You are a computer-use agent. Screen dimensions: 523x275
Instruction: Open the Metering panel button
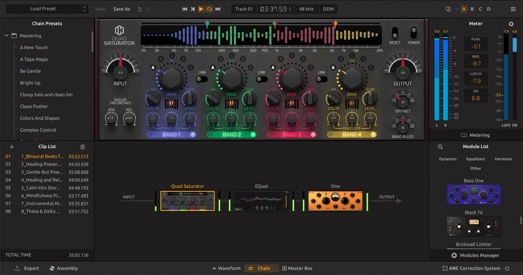pos(475,135)
